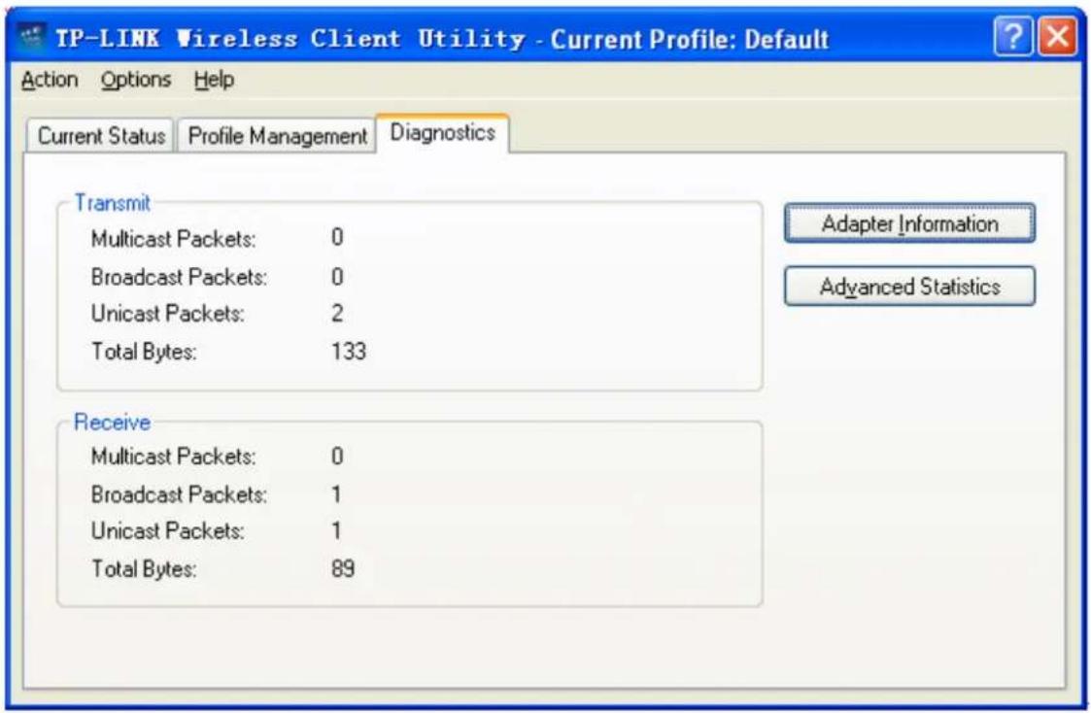Click Transmit Multicast Packets label
Image resolution: width=1091 pixels, height=713 pixels.
pos(173,239)
